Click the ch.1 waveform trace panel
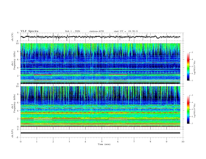The image size is (206, 159). click(102, 37)
